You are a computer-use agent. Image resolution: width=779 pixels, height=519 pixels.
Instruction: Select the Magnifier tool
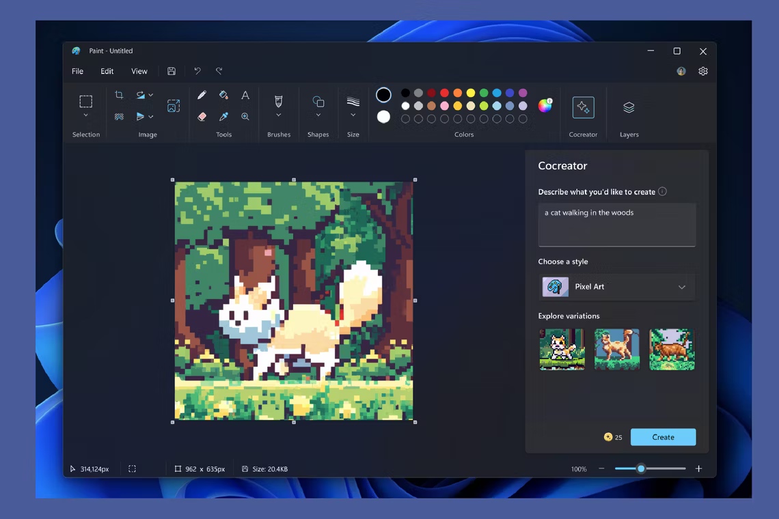pyautogui.click(x=245, y=117)
